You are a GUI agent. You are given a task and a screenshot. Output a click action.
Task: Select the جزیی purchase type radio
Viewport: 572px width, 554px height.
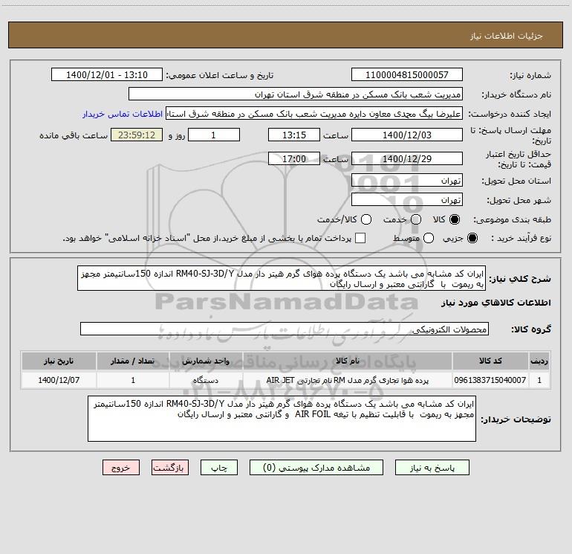tap(472, 238)
